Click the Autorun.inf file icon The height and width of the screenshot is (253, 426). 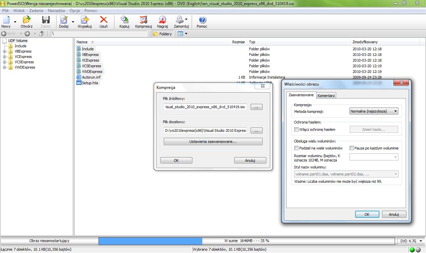(79, 77)
